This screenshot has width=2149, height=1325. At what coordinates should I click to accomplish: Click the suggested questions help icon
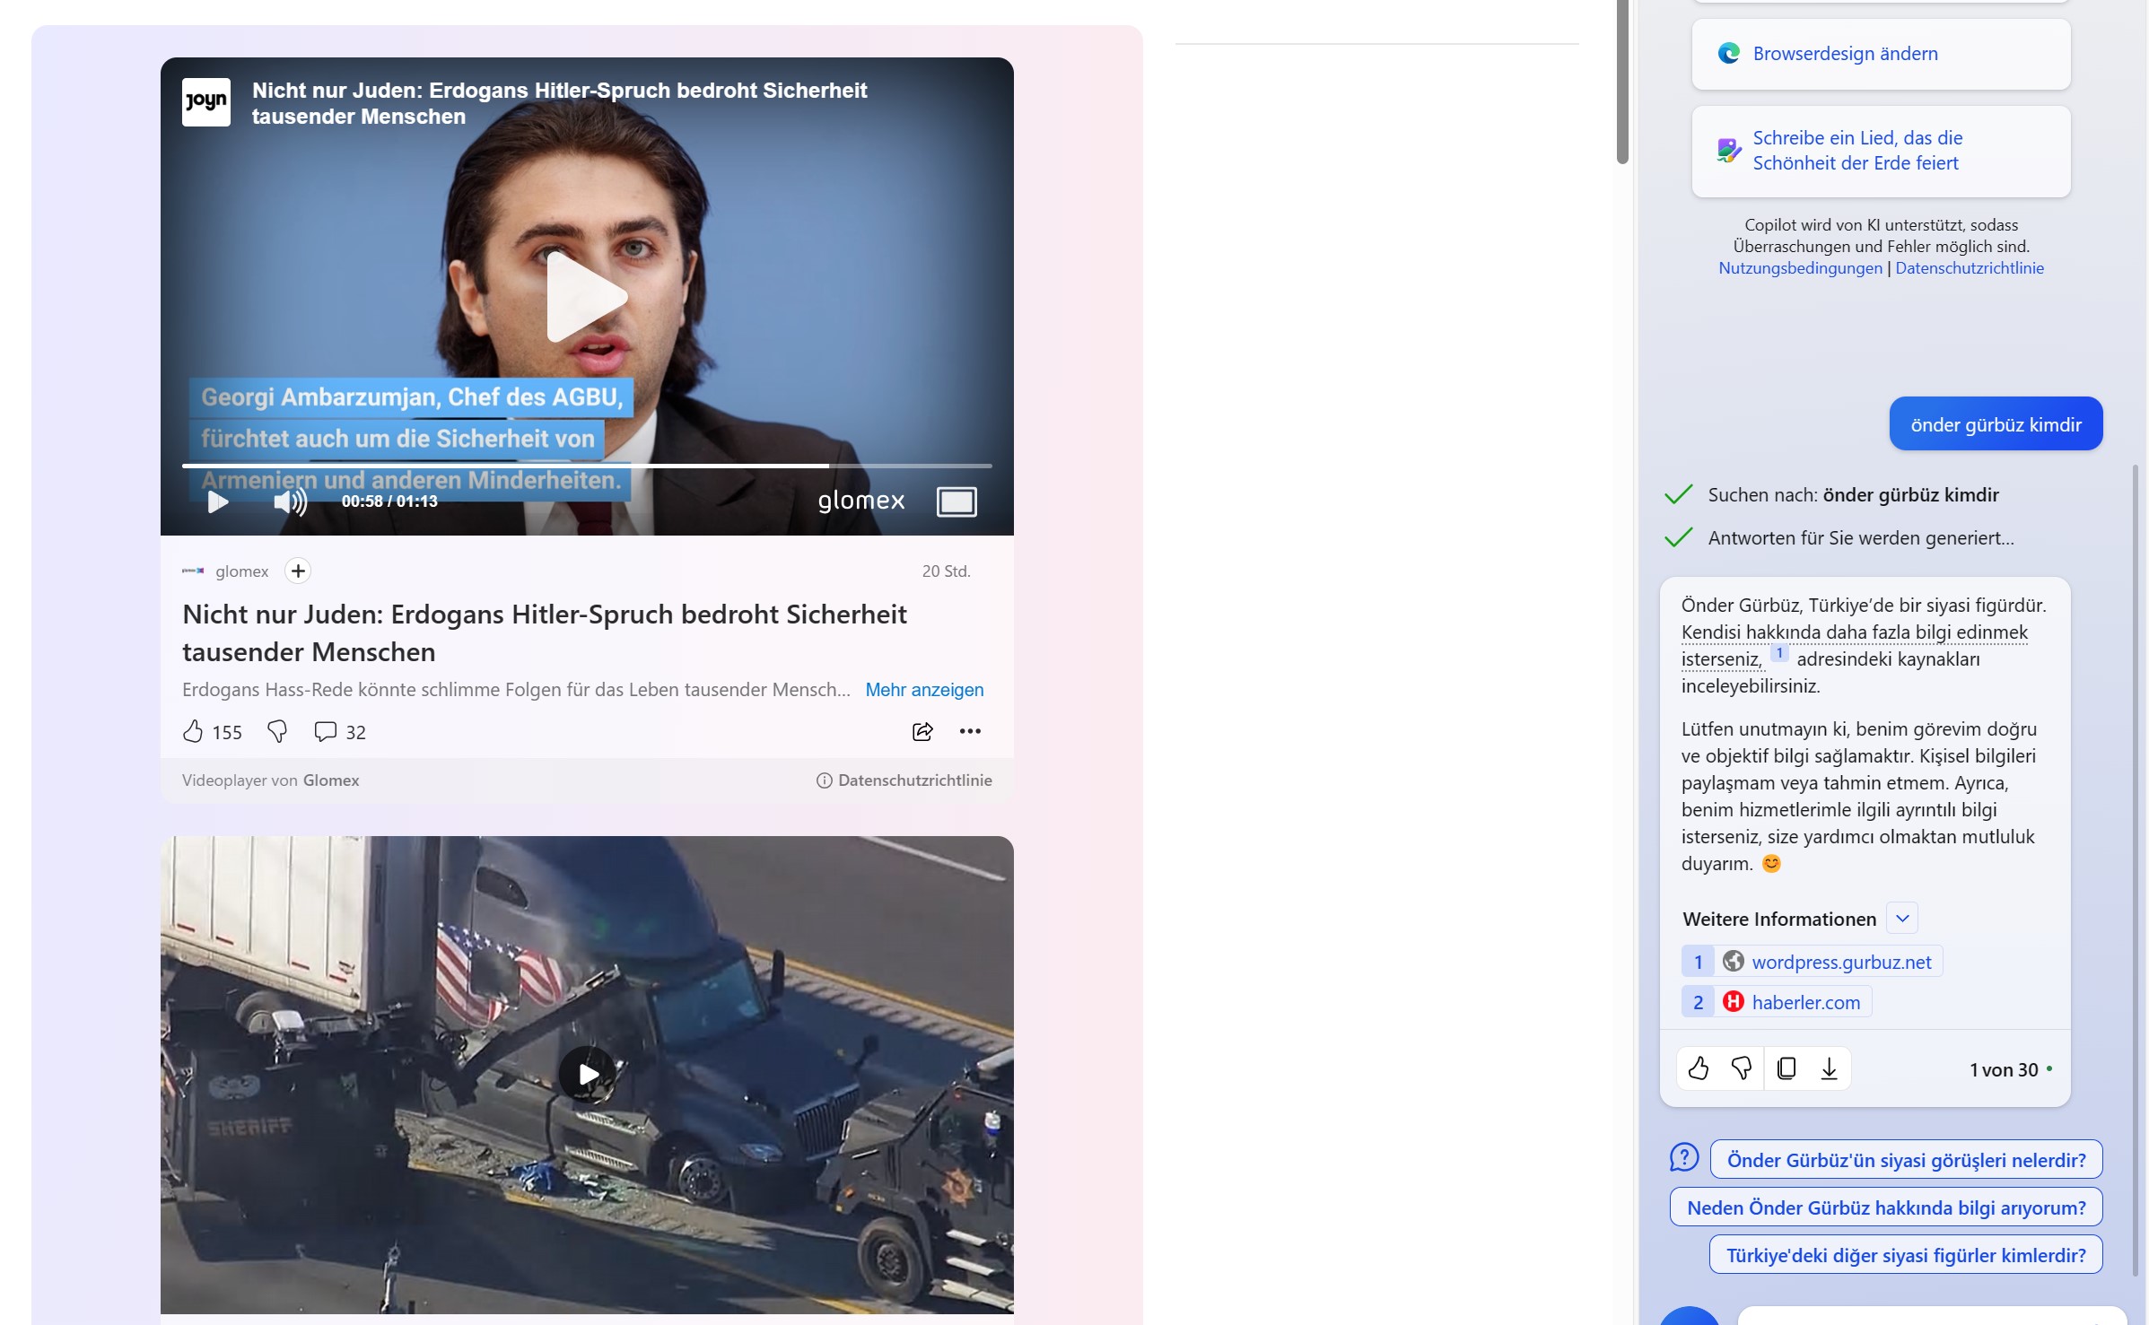click(1684, 1157)
